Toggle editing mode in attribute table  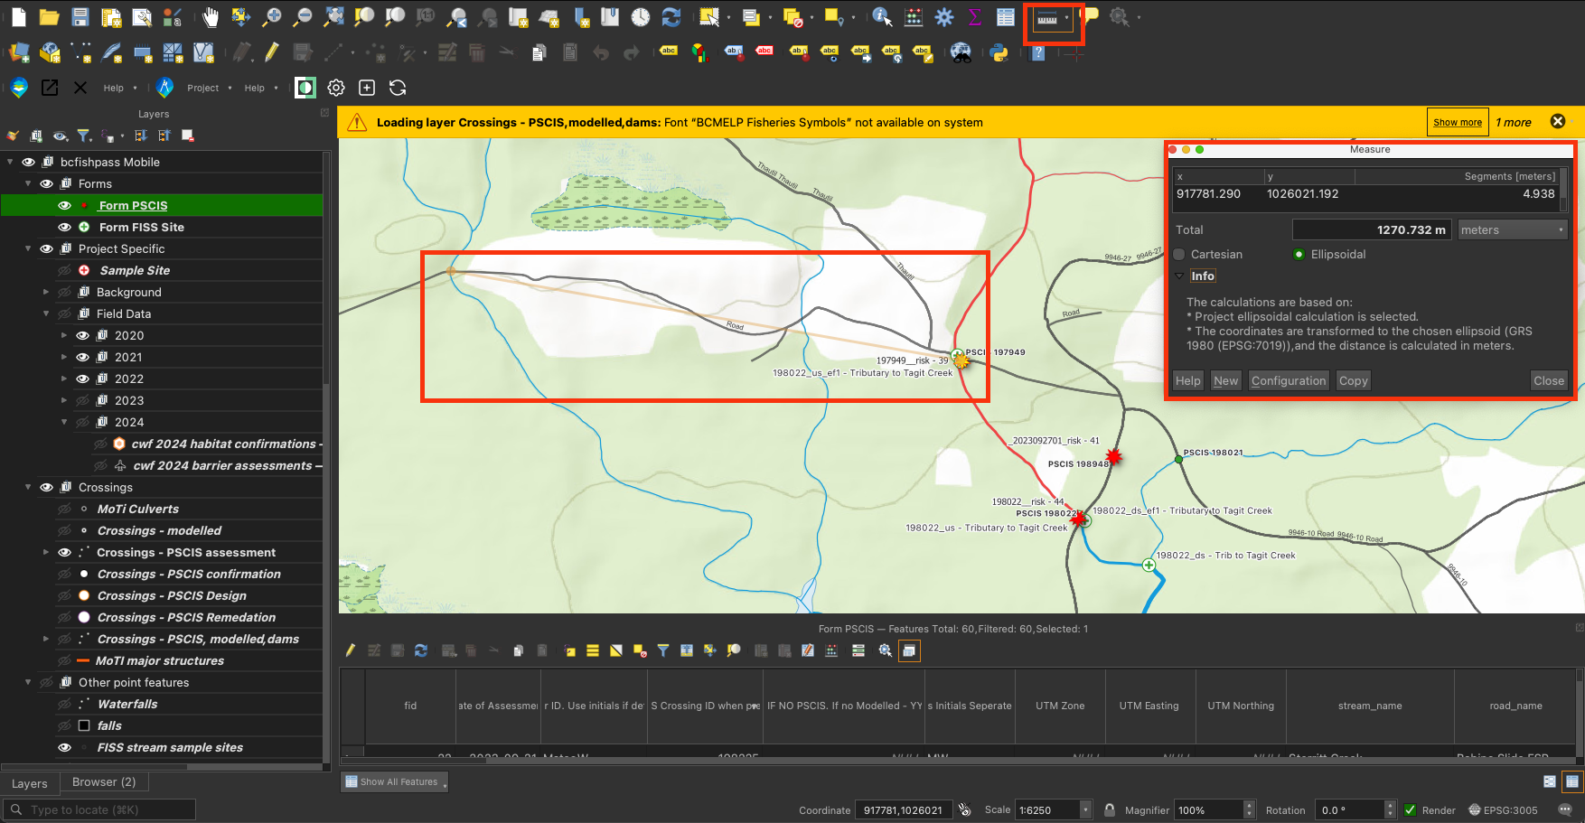(x=351, y=650)
